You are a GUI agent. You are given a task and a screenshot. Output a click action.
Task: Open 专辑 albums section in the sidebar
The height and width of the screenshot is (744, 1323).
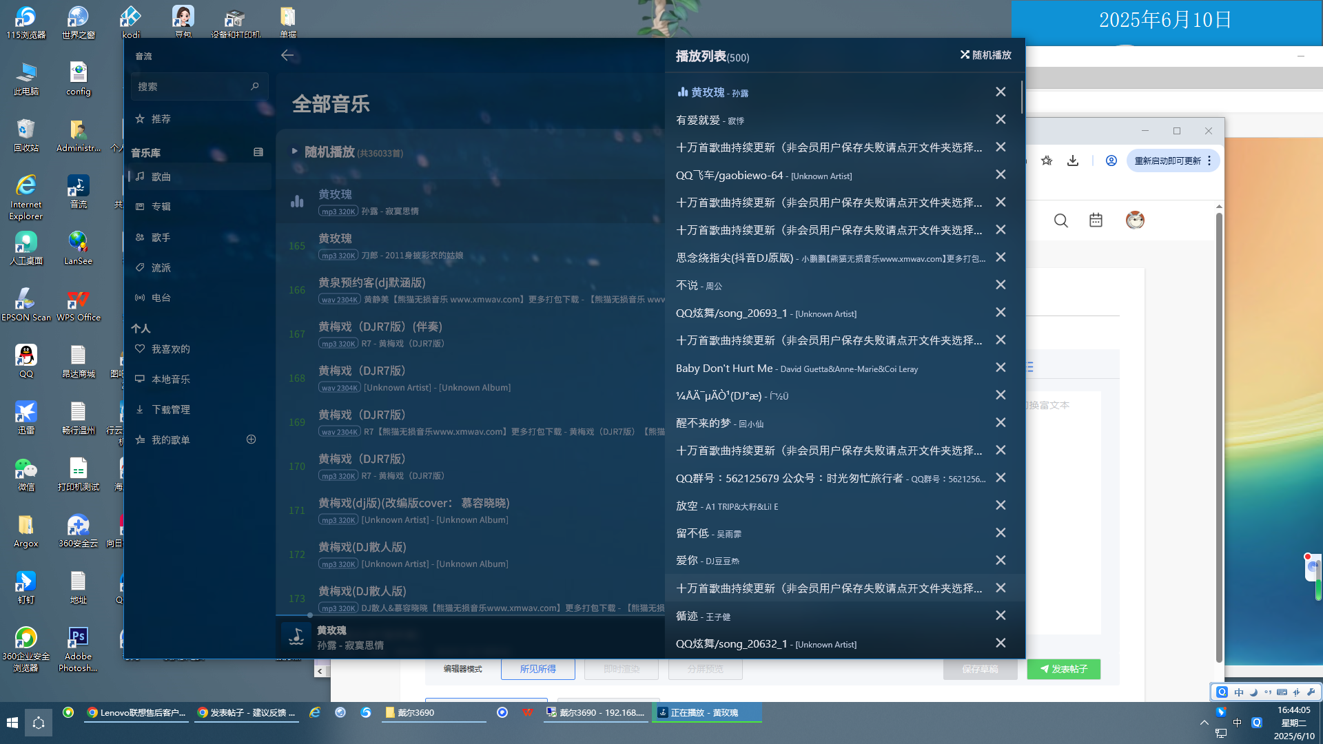(x=161, y=207)
